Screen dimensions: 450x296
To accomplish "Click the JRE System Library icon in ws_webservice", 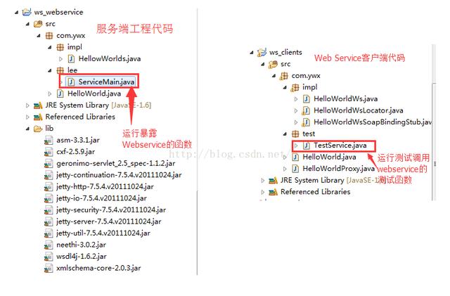I will (38, 105).
